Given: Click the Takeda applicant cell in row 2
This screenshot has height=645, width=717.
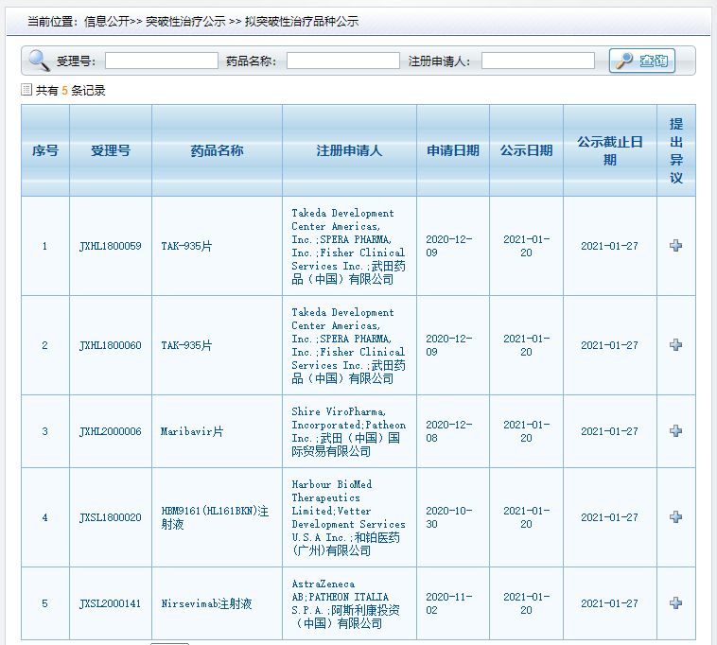Looking at the screenshot, I should 348,345.
